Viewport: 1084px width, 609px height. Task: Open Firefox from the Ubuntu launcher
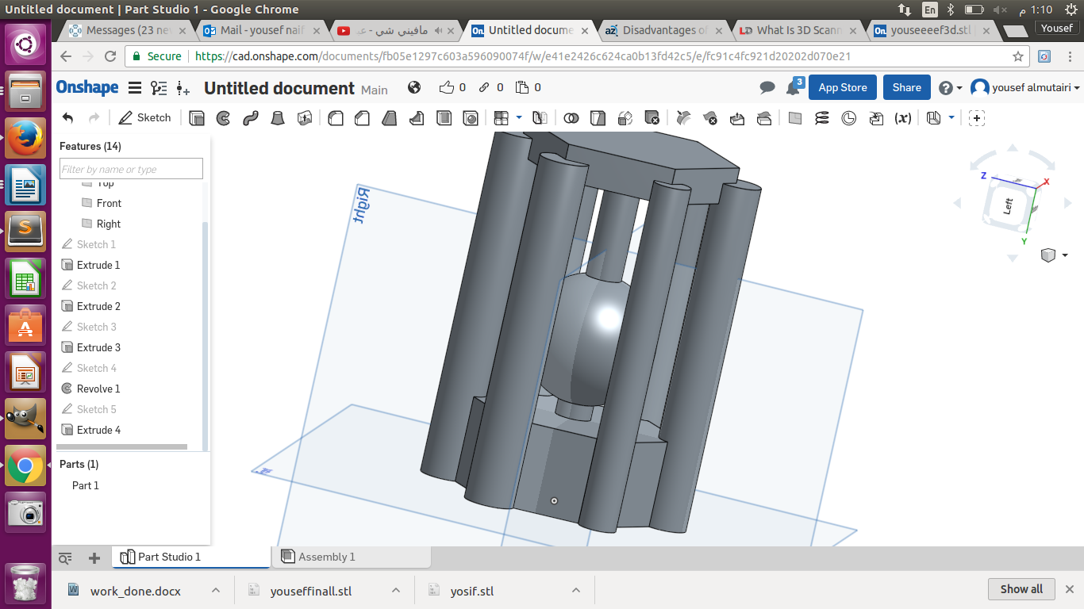pyautogui.click(x=25, y=139)
